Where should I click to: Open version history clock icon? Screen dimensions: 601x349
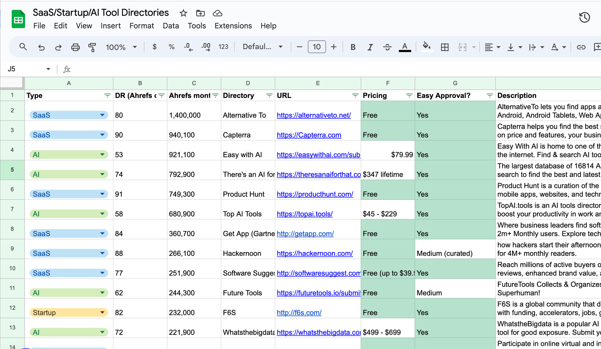tap(584, 18)
